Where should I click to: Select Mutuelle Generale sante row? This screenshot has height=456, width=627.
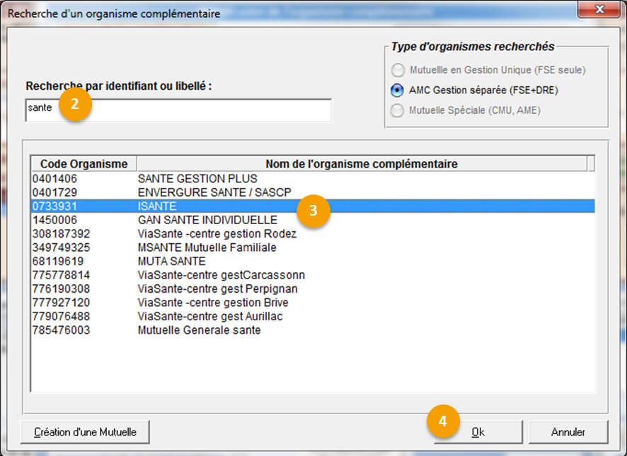click(x=199, y=330)
